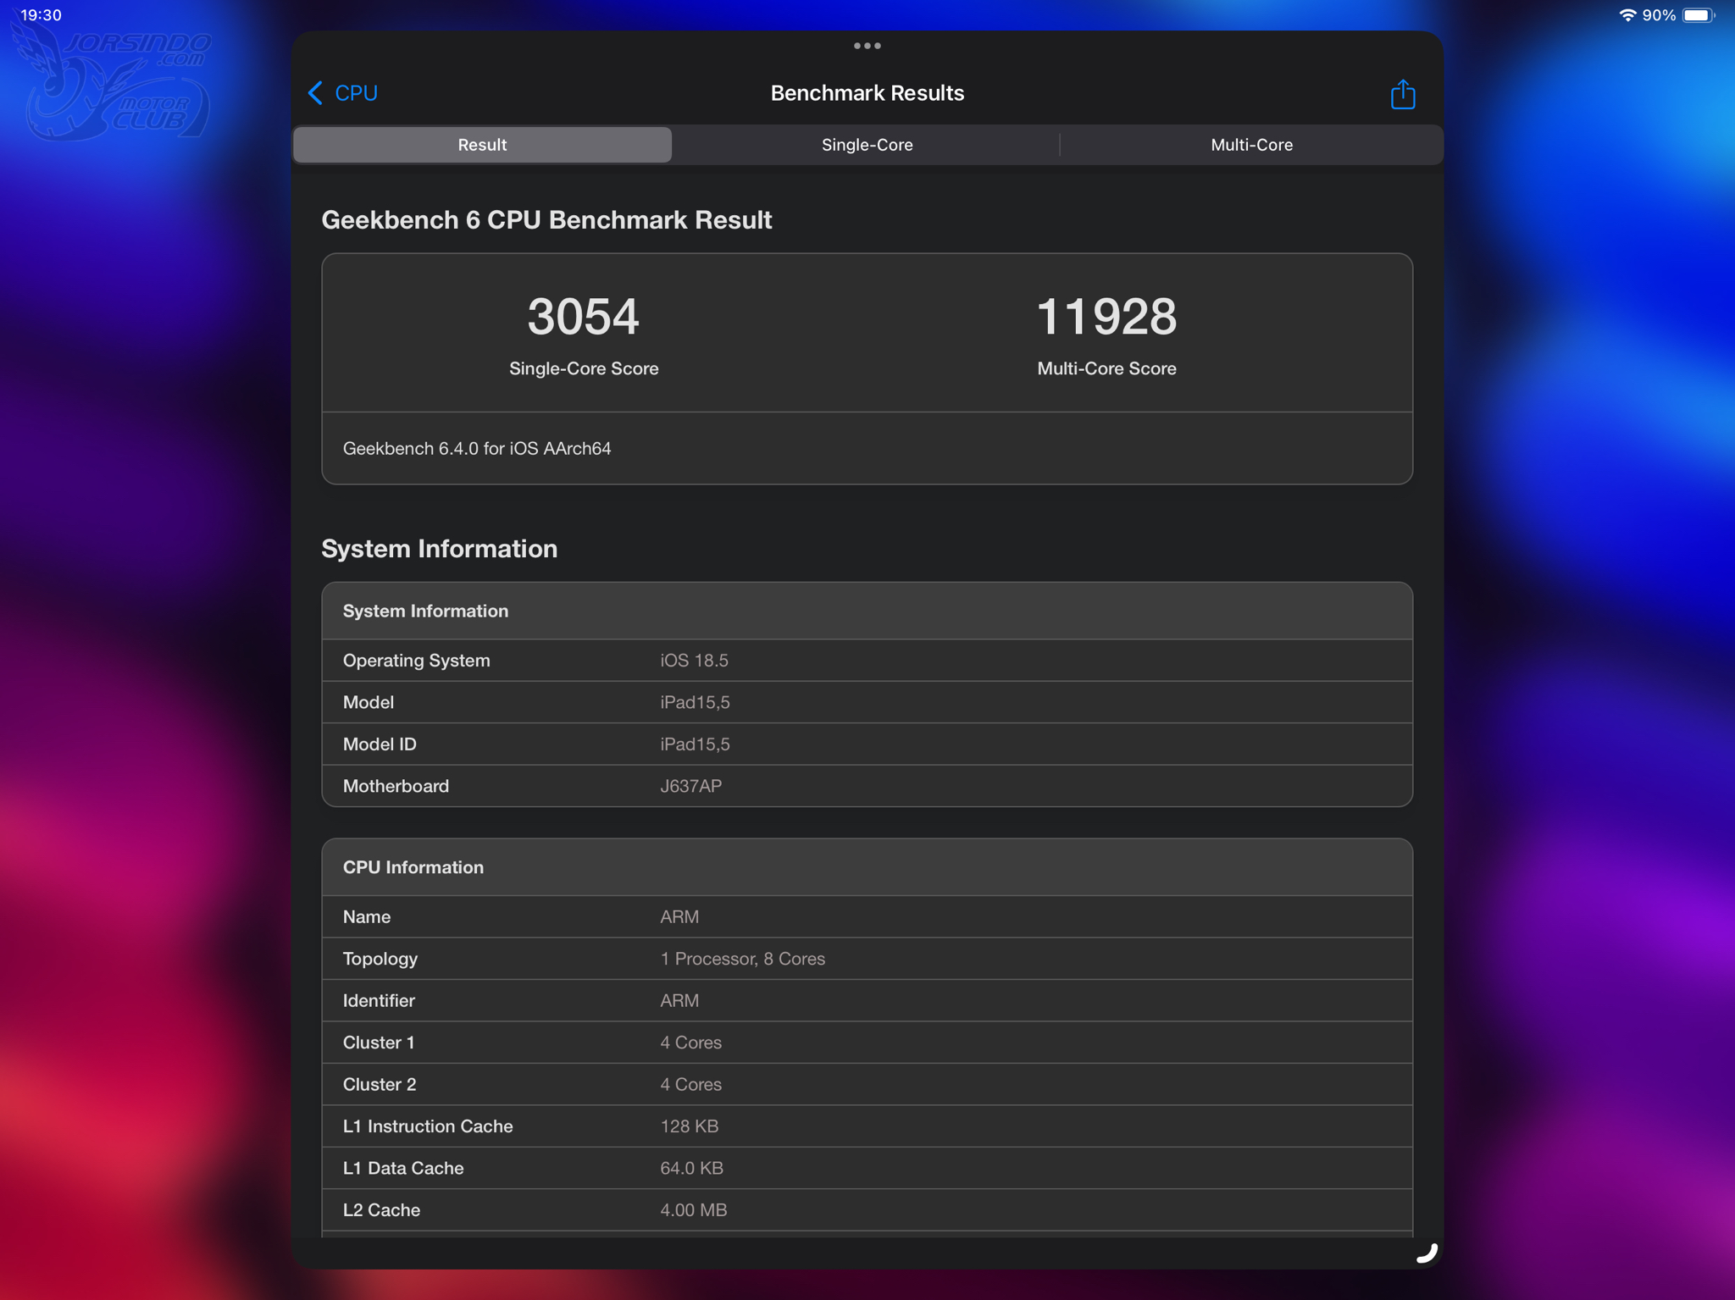1735x1300 pixels.
Task: Tap the Single-Core Score label
Action: point(584,368)
